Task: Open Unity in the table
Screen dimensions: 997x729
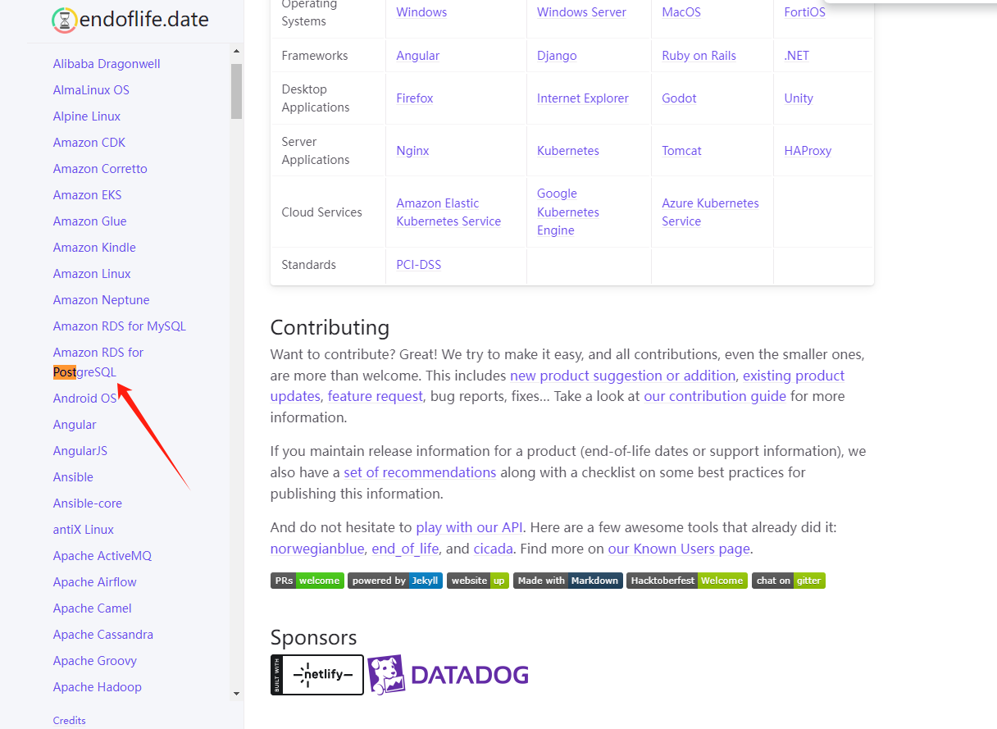Action: (x=799, y=98)
